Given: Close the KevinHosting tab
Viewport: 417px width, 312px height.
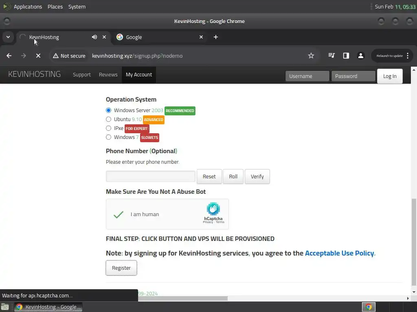Looking at the screenshot, I should coord(104,37).
